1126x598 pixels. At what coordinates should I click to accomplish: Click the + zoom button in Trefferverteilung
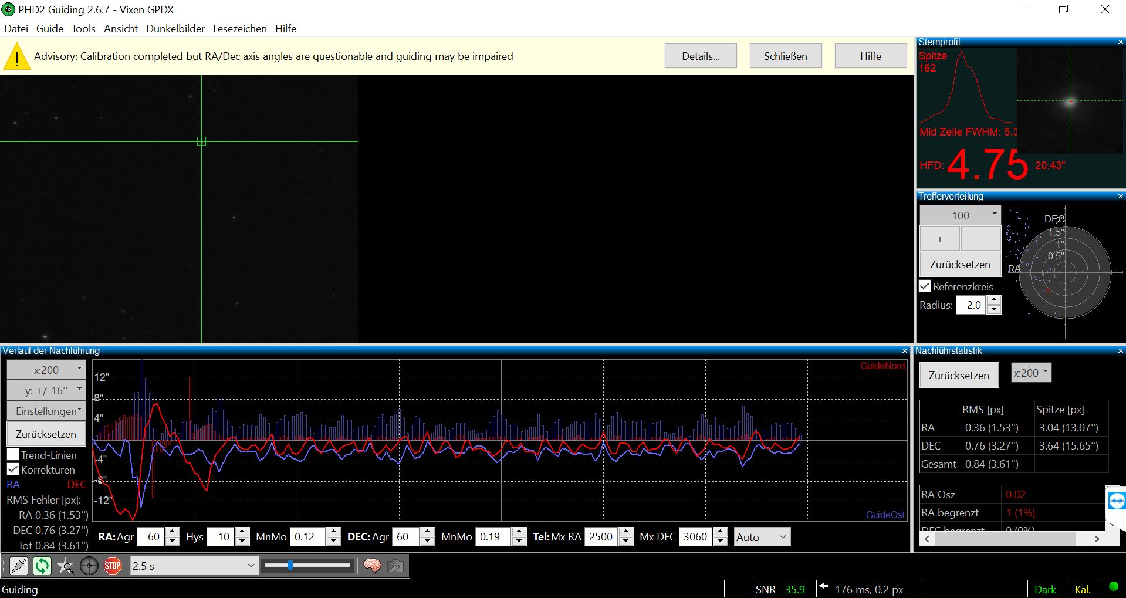[x=939, y=239]
